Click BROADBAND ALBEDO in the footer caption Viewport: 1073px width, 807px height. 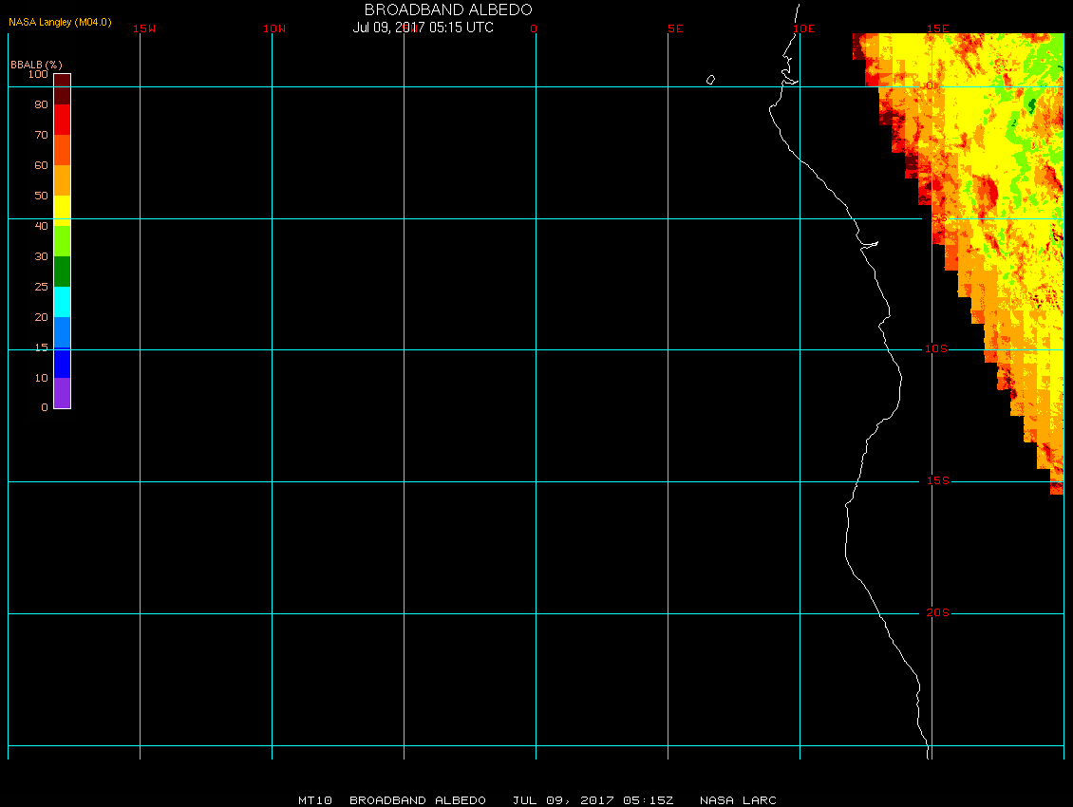point(418,800)
